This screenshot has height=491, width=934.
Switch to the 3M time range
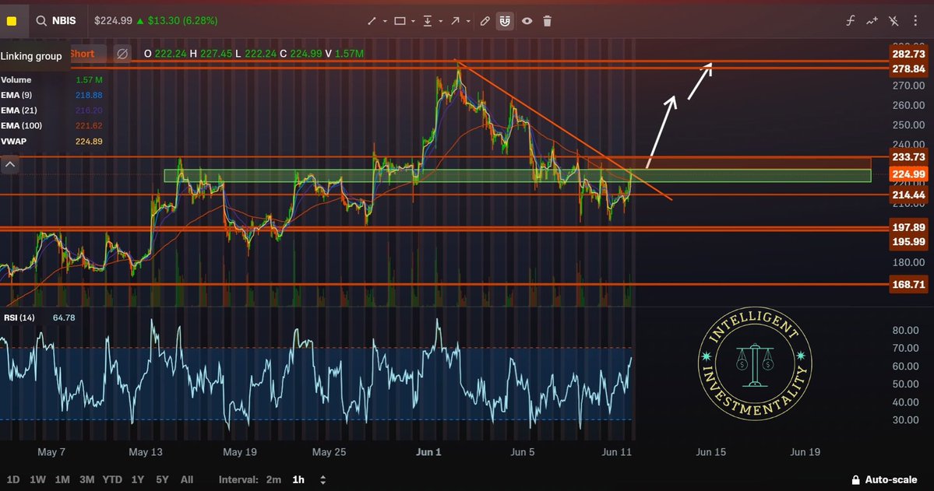(86, 479)
